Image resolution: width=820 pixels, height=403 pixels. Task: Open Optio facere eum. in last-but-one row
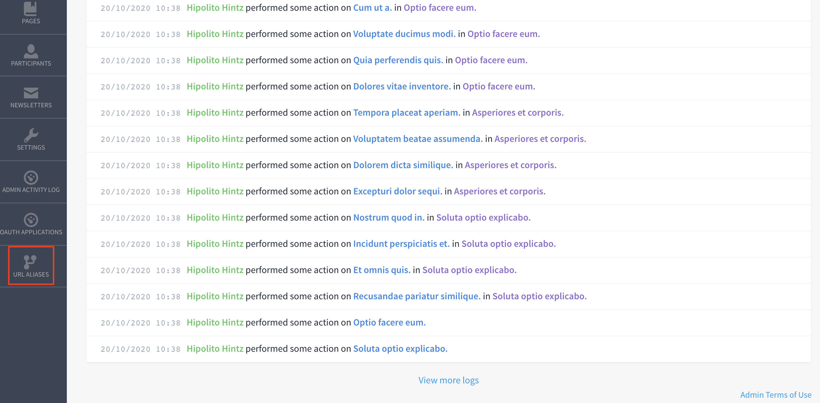[389, 323]
